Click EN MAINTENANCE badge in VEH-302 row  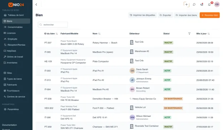[x=173, y=108]
